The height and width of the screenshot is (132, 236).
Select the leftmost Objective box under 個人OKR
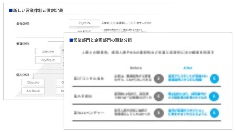point(33,82)
